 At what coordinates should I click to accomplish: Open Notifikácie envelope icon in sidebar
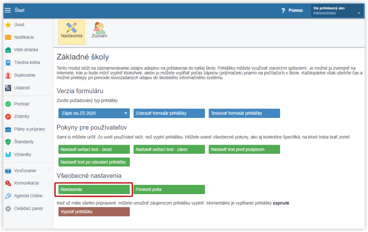[x=8, y=38]
